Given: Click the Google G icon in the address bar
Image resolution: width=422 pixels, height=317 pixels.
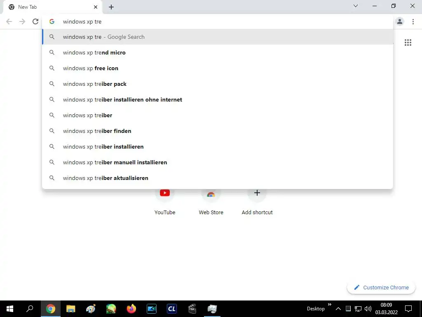Looking at the screenshot, I should (x=52, y=21).
